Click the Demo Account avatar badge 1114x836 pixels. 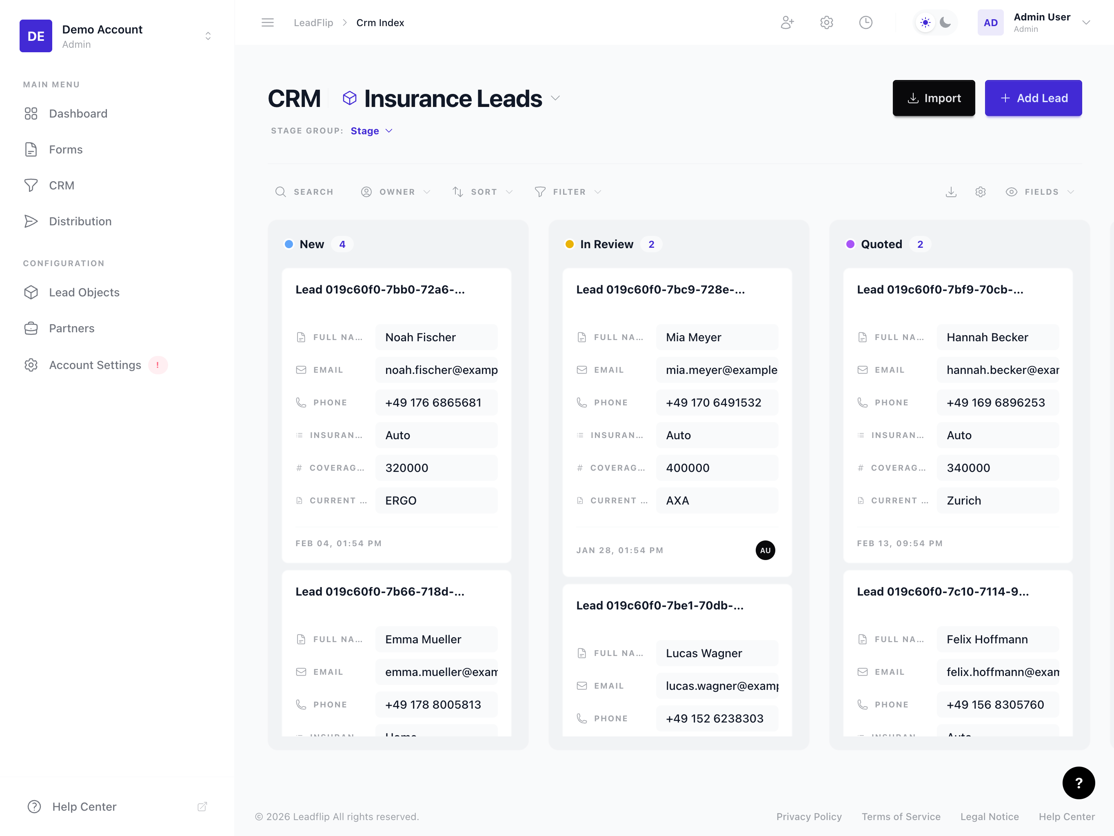[35, 36]
